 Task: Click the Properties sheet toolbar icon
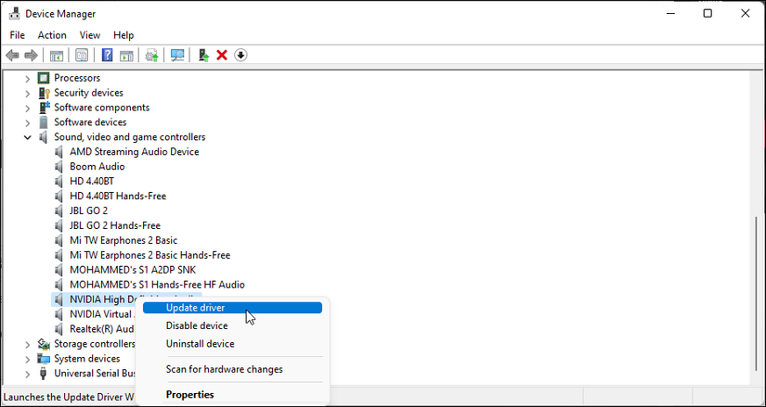pyautogui.click(x=82, y=56)
